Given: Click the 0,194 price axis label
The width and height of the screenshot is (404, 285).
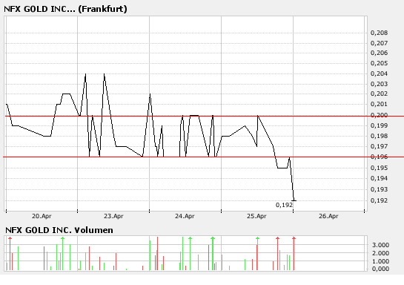Looking at the screenshot, I should point(379,178).
